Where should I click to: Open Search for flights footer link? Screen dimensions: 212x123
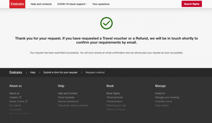click(116, 109)
